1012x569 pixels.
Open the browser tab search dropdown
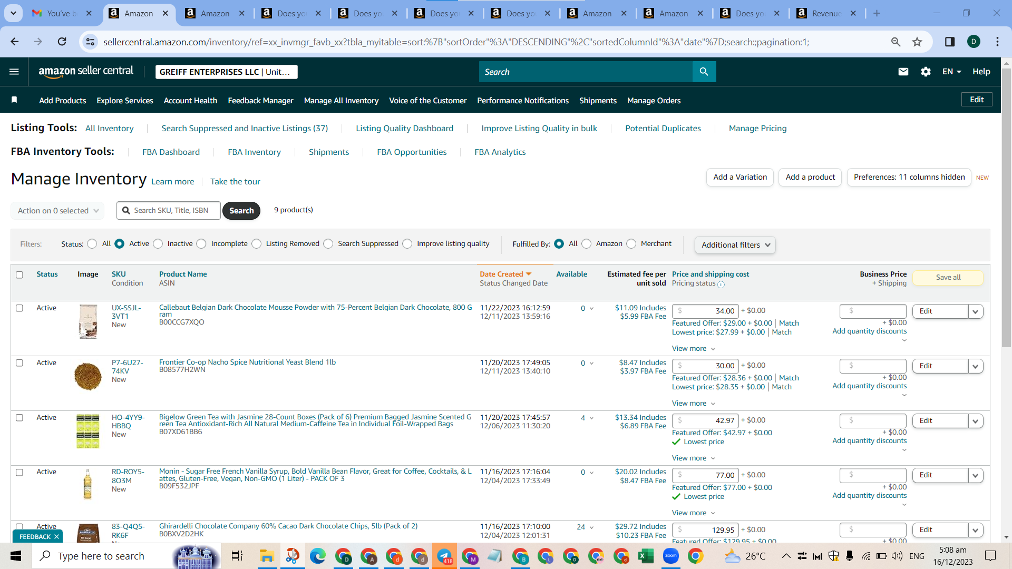click(x=13, y=13)
